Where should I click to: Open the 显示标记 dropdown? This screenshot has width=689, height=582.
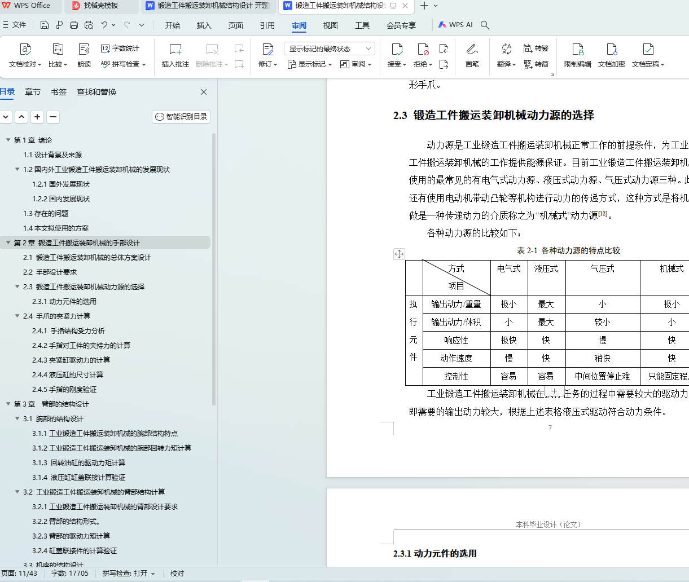click(310, 64)
